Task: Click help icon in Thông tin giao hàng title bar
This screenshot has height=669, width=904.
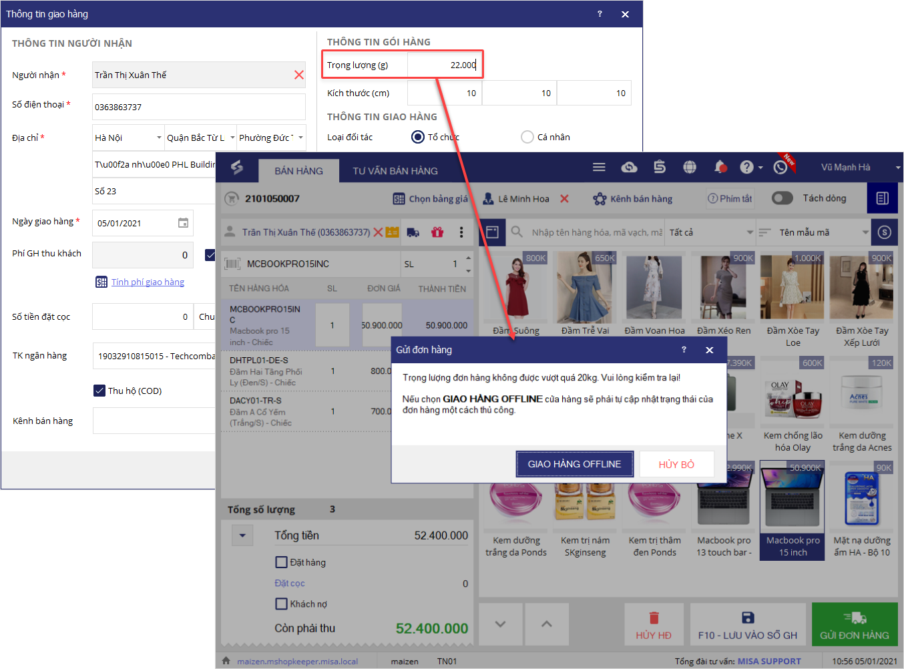Action: pyautogui.click(x=600, y=14)
